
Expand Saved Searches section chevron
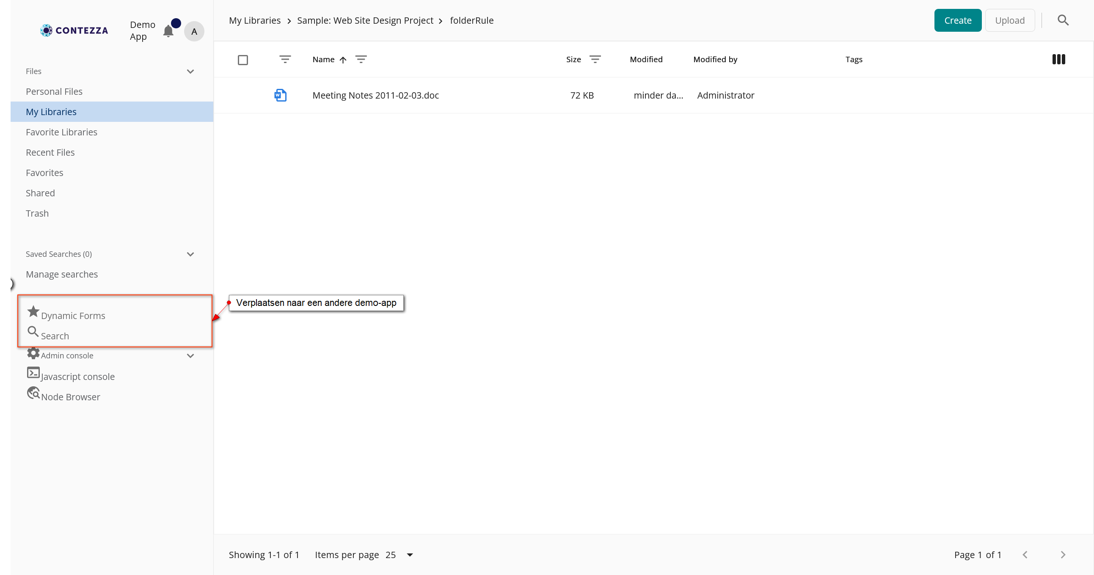click(x=190, y=254)
